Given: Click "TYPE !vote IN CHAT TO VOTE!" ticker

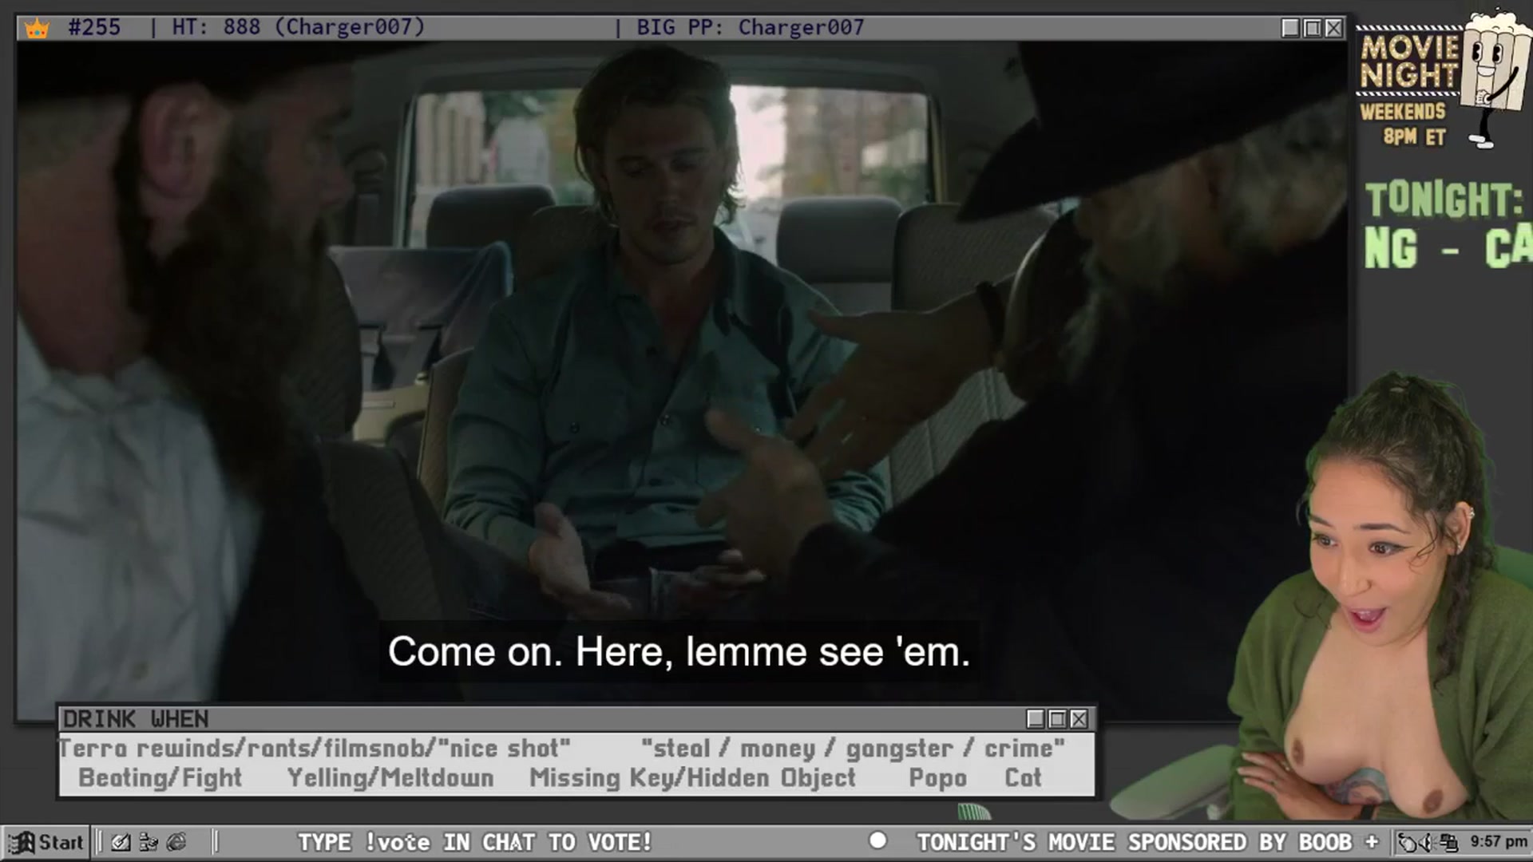Looking at the screenshot, I should pyautogui.click(x=475, y=842).
